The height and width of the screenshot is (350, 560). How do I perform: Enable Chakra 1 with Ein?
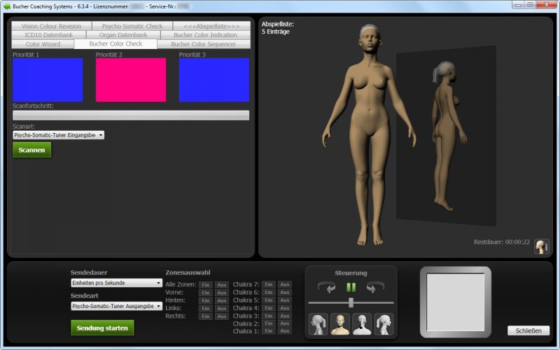269,330
